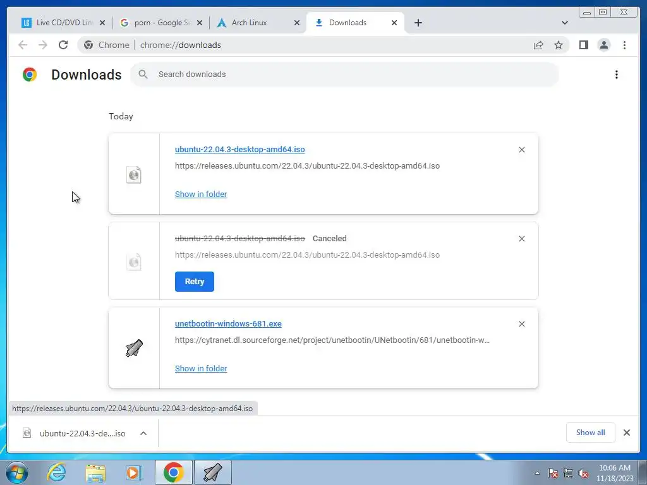Click the share page icon in address bar

(538, 45)
